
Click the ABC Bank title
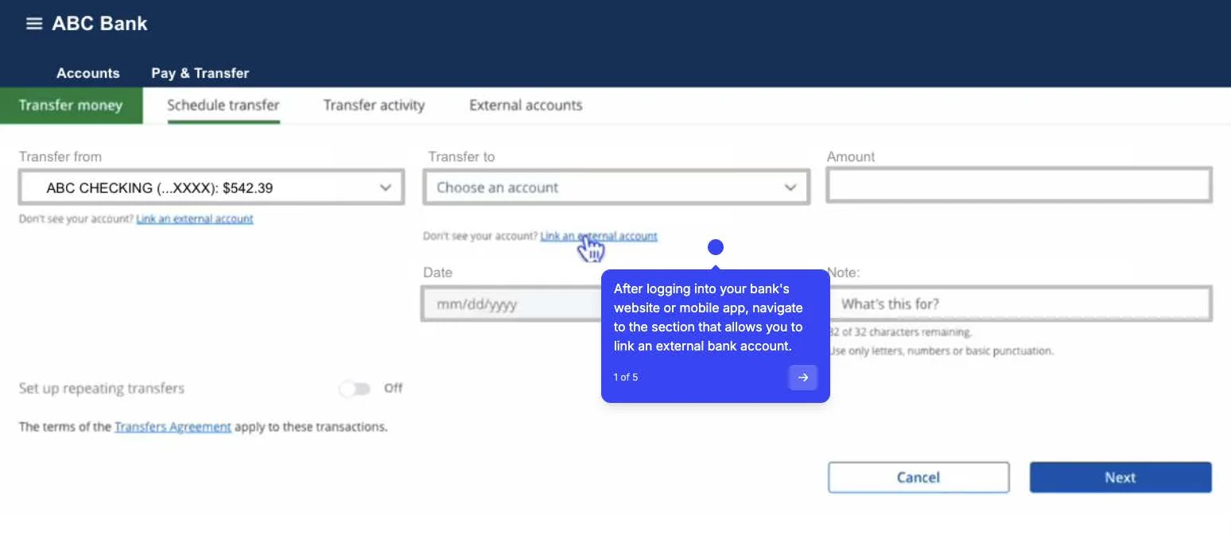coord(100,24)
